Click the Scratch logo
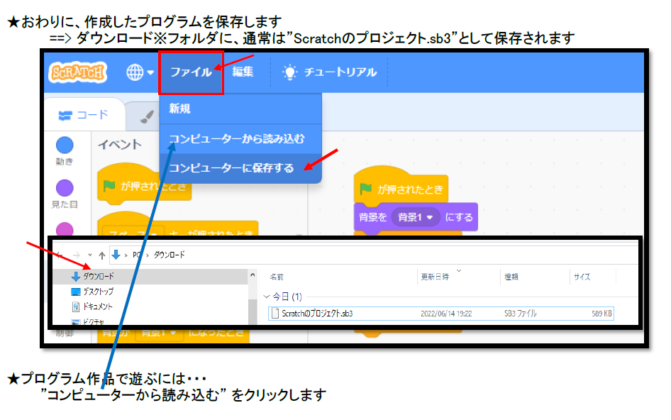The height and width of the screenshot is (420, 671). [x=78, y=72]
